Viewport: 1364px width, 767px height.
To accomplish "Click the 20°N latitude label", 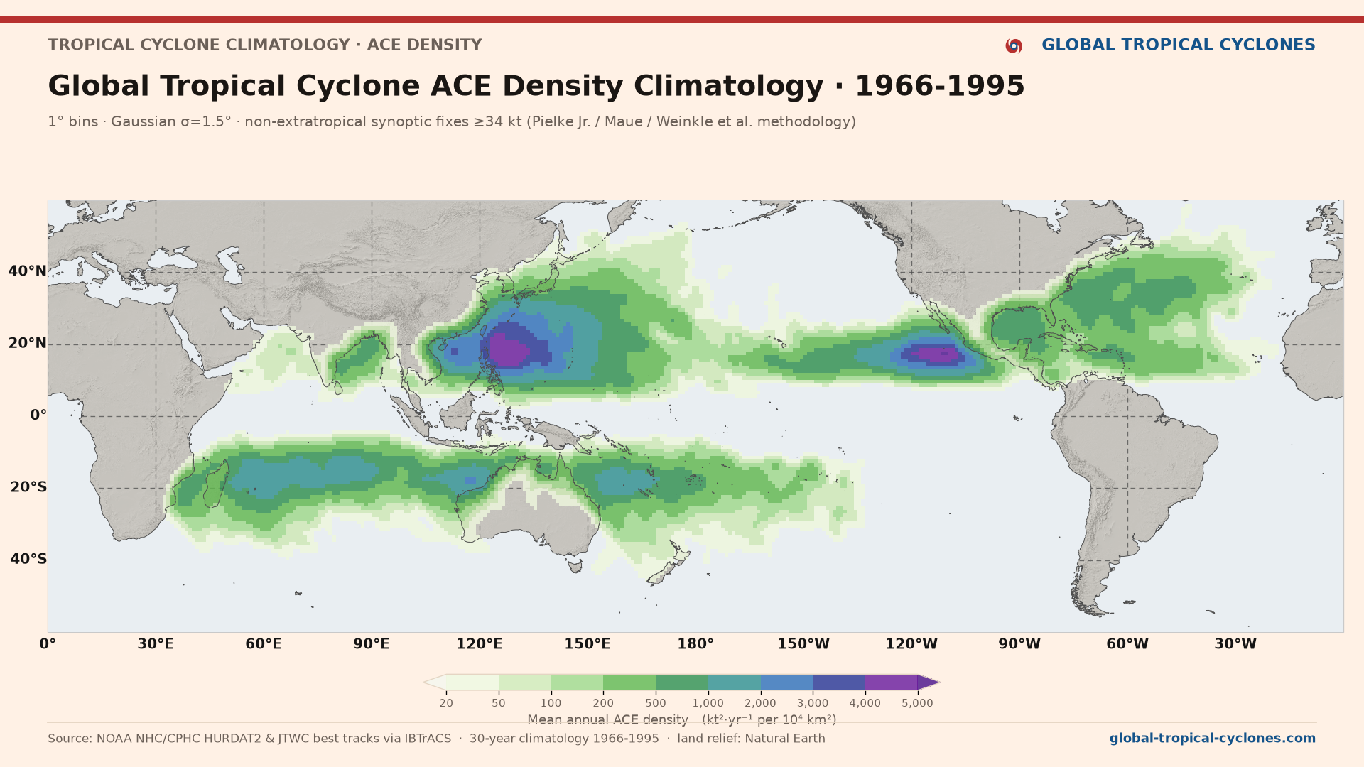I will [28, 344].
